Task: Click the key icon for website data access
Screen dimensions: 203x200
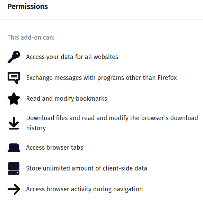Action: 14,57
